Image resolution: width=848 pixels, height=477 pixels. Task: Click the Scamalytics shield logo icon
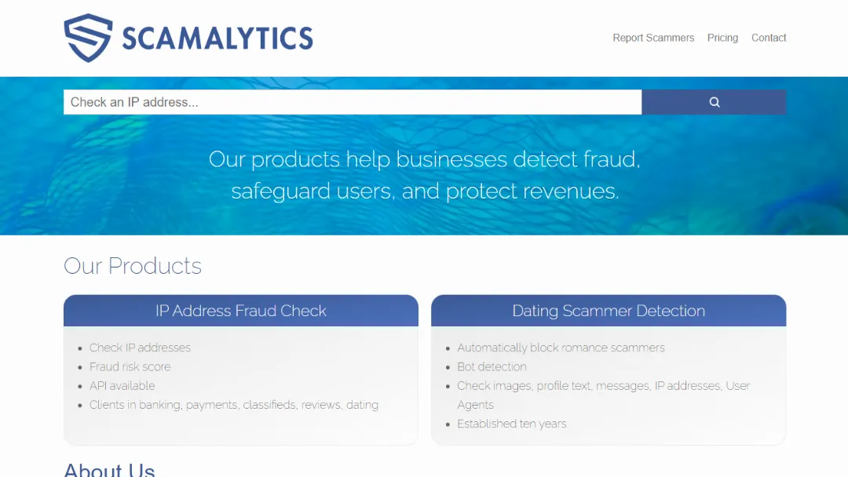[x=87, y=36]
